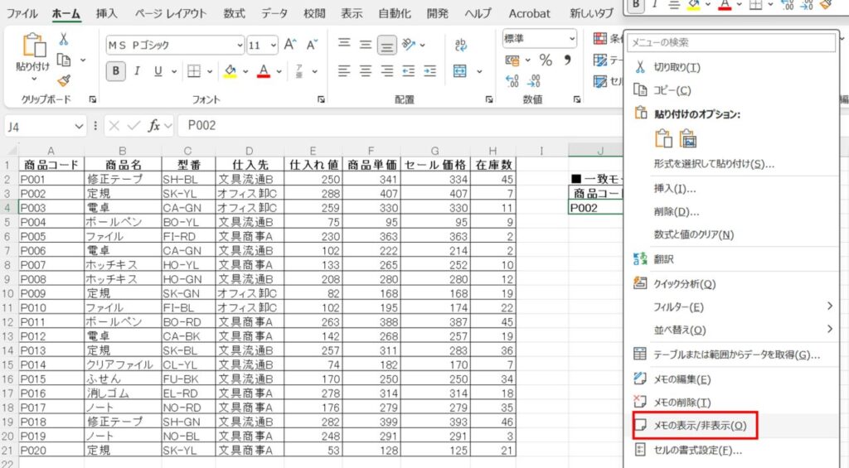Click the accounting currency format icon
849x468 pixels.
tap(512, 60)
